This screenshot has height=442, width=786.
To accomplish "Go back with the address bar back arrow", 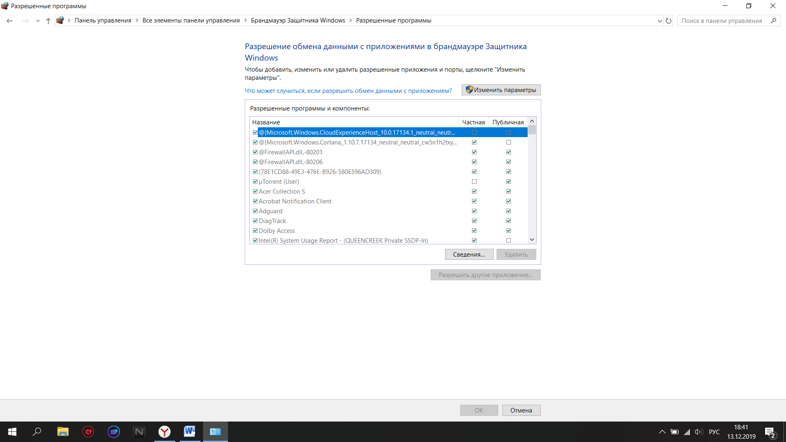I will [x=10, y=21].
